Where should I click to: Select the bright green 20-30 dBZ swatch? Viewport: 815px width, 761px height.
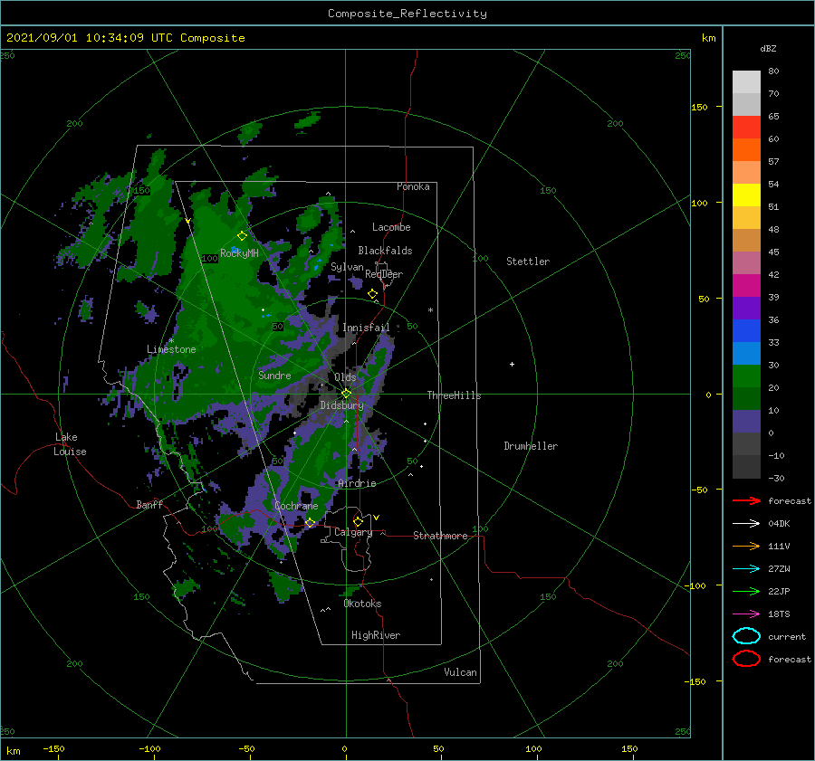point(746,376)
